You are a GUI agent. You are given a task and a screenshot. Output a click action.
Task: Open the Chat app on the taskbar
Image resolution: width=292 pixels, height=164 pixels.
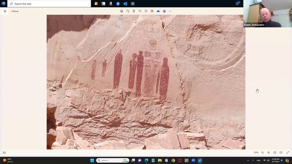[x=140, y=160]
